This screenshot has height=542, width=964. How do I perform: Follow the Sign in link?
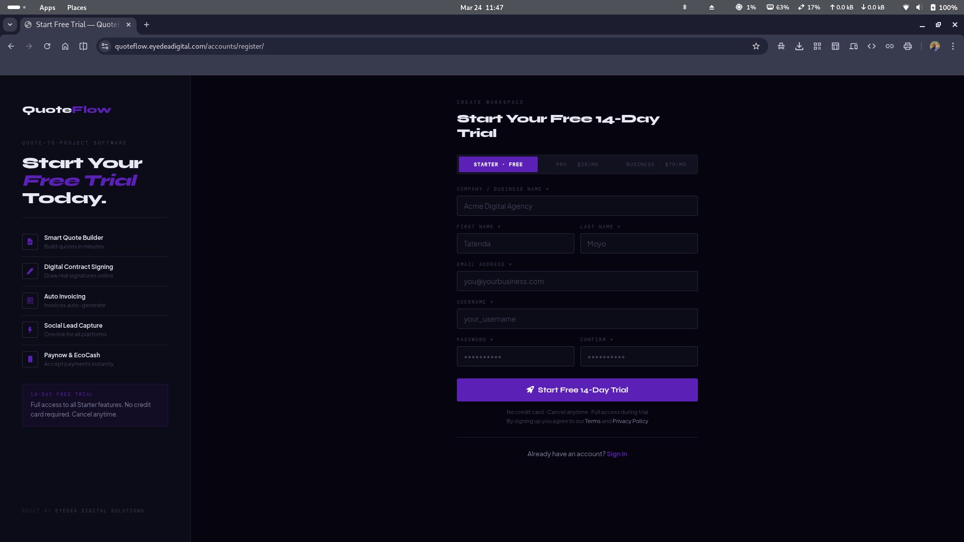tap(617, 454)
